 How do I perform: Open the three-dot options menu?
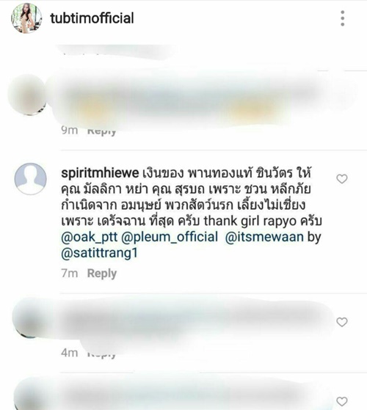(343, 18)
